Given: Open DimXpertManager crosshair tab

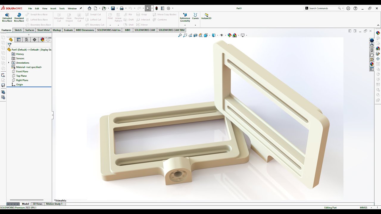Looking at the screenshot, I should [35, 40].
